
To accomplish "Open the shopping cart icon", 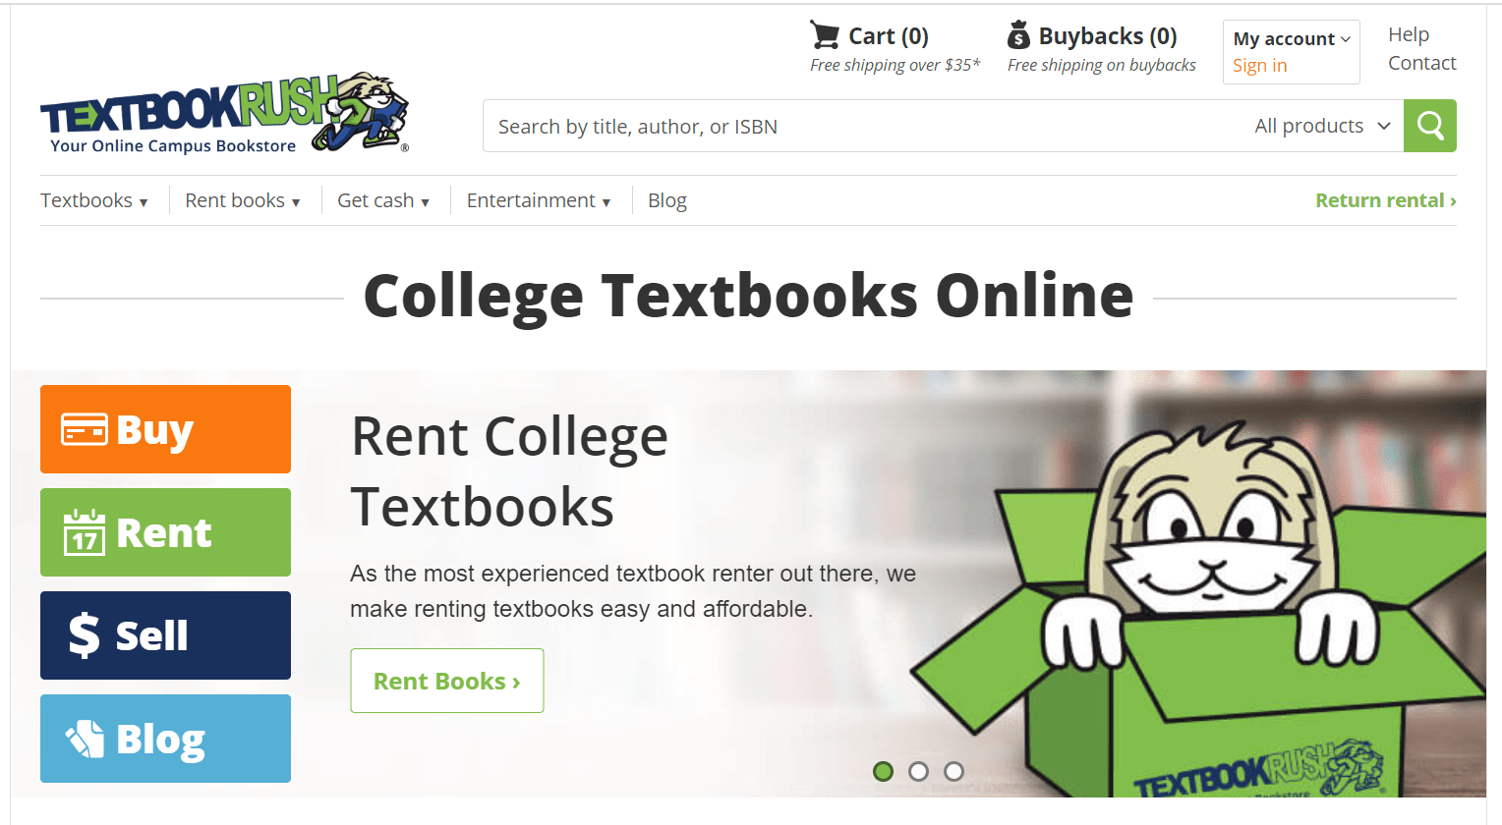I will tap(825, 34).
